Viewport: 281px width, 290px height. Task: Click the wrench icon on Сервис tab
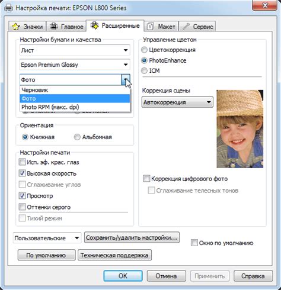[186, 26]
